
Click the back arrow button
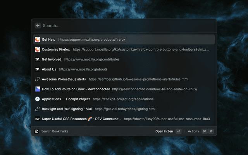pos(38,26)
